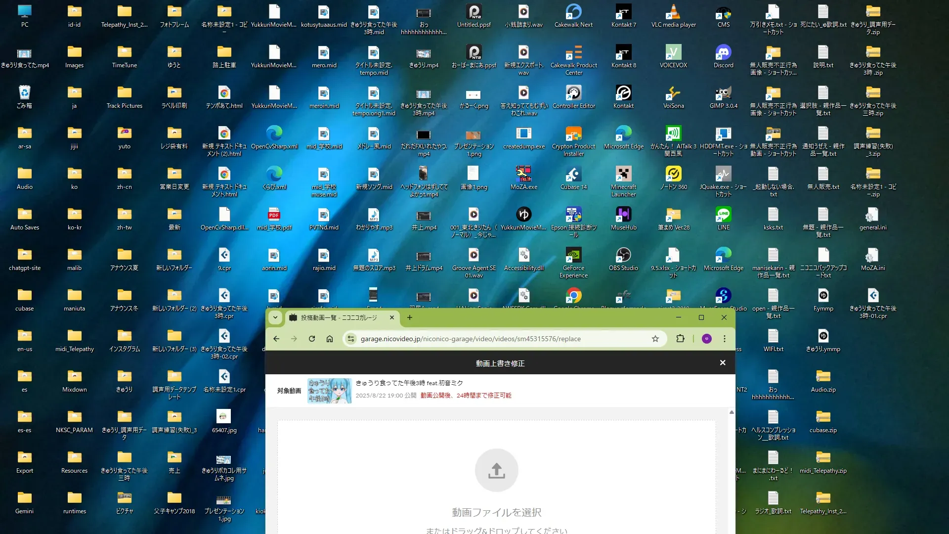Open a new browser tab
The width and height of the screenshot is (949, 534).
pyautogui.click(x=410, y=317)
